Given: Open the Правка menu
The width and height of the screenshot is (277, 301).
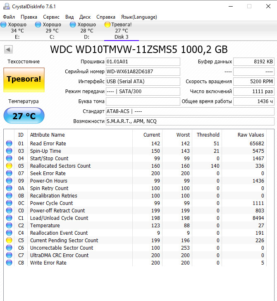Looking at the screenshot, I should (x=29, y=17).
